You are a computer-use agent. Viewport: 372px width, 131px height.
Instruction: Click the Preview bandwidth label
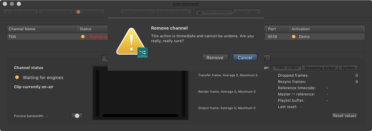[29, 116]
